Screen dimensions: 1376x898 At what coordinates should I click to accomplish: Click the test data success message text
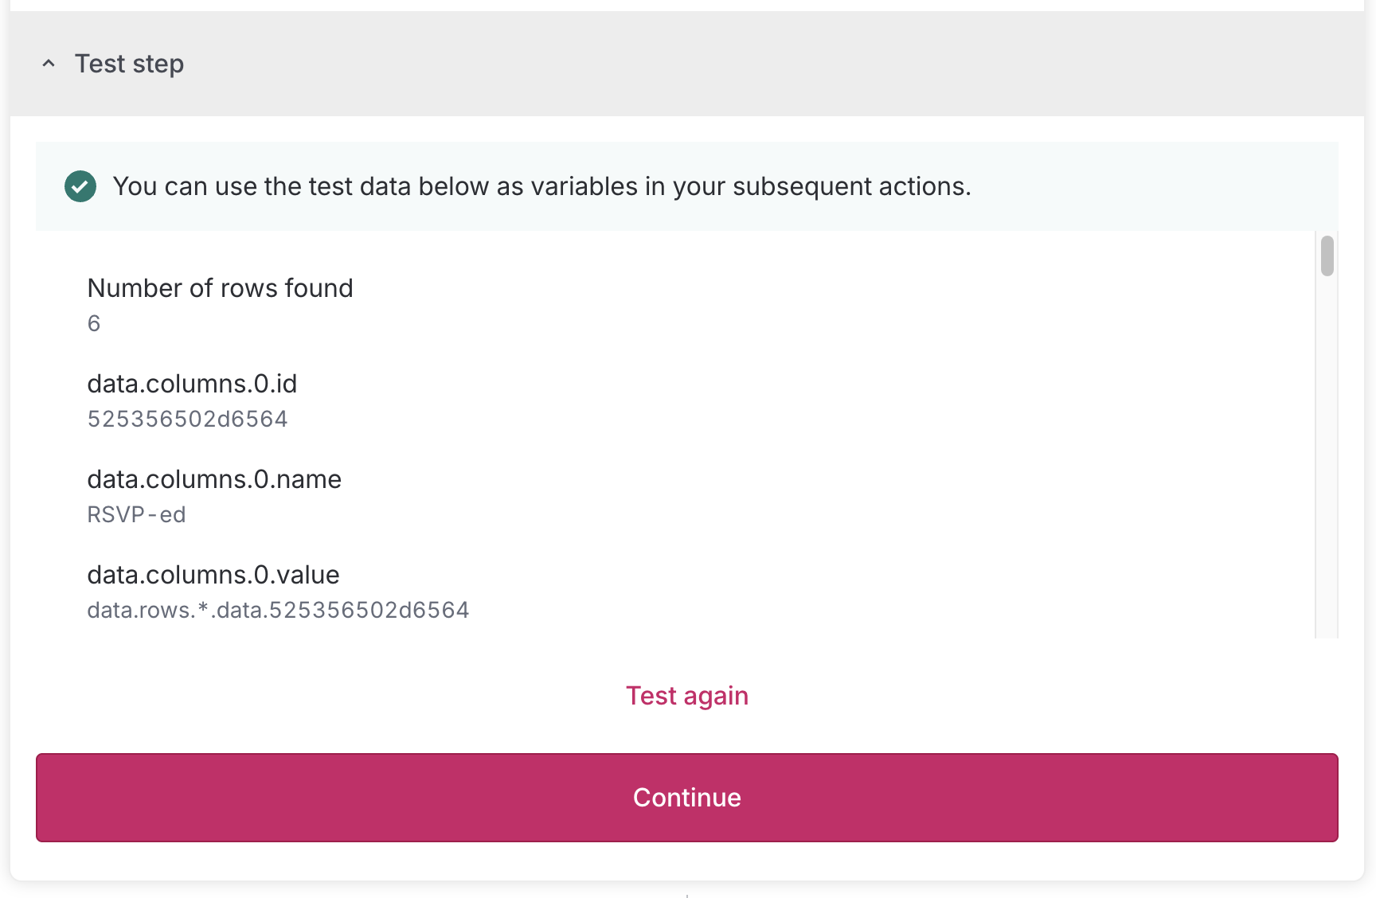541,186
